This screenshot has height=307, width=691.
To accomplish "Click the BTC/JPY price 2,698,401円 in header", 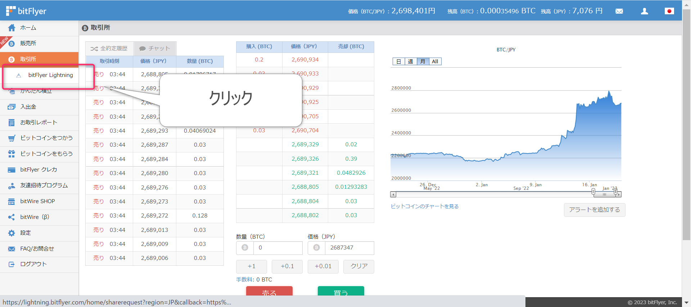I will [x=414, y=11].
